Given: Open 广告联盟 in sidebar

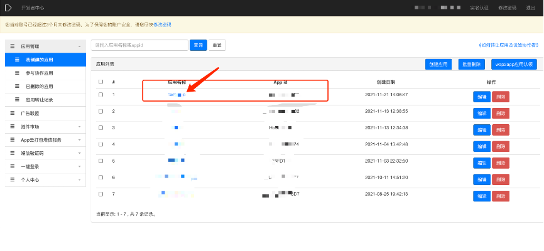Looking at the screenshot, I should coord(45,113).
